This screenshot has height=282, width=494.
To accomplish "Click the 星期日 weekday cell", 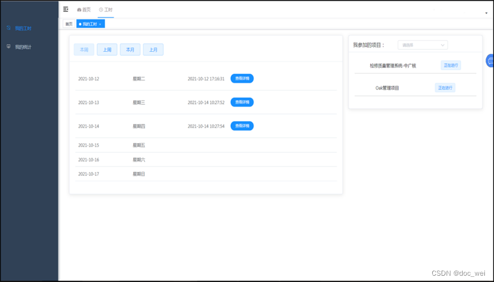I will pos(139,174).
